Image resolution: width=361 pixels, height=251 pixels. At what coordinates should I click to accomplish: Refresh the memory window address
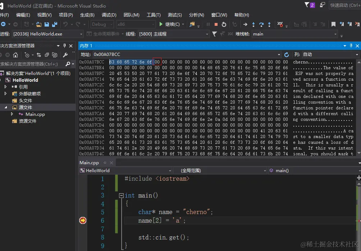pos(287,55)
